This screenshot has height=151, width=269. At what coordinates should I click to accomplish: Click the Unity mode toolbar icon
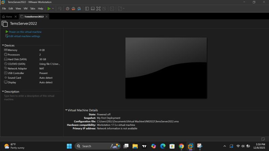(x=104, y=9)
